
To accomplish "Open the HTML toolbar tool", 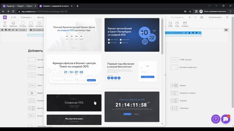I will pos(170,24).
